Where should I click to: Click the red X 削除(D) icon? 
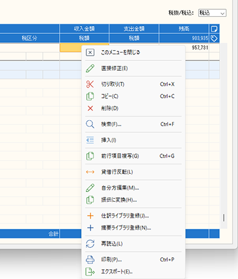[90, 108]
